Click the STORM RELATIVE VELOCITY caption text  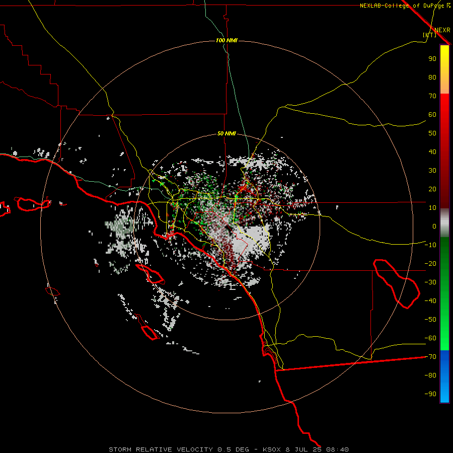click(x=162, y=449)
